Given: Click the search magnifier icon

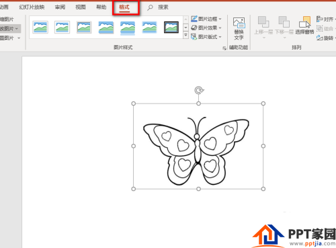Looking at the screenshot, I should 150,7.
